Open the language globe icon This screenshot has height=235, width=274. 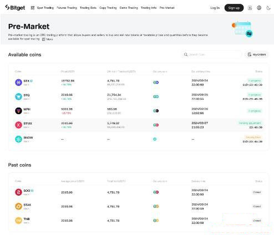click(x=259, y=8)
